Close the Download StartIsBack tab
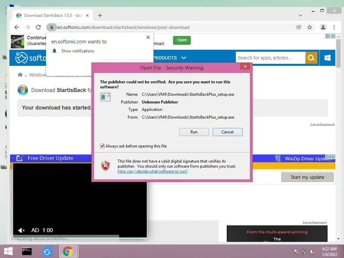The width and height of the screenshot is (344, 258). [x=87, y=15]
